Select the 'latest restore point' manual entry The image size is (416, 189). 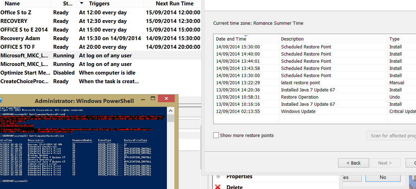pyautogui.click(x=300, y=82)
